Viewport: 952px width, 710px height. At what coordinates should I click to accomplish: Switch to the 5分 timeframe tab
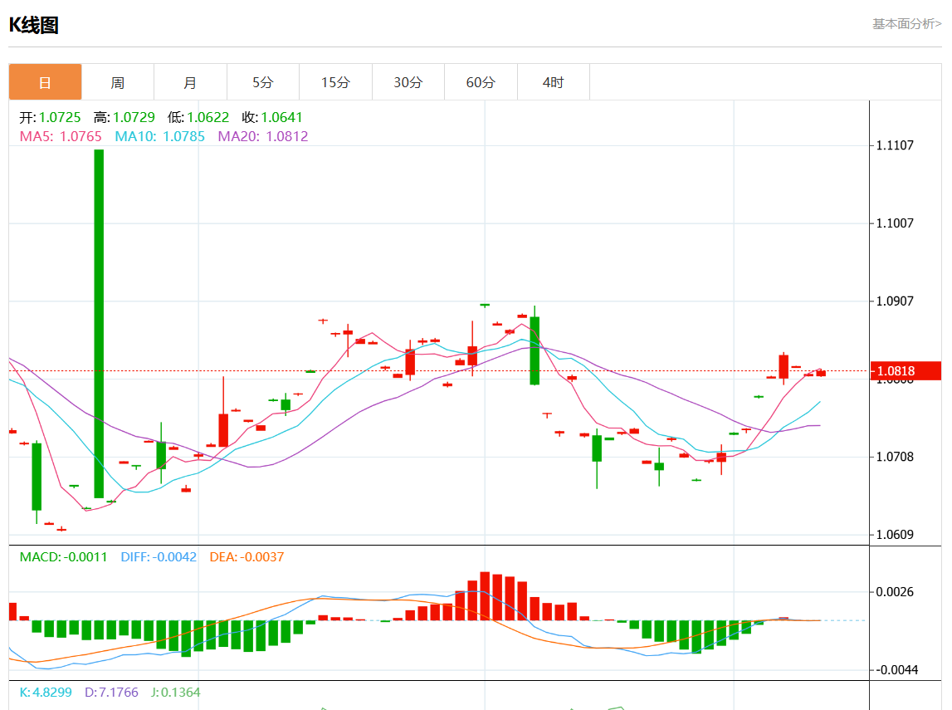click(262, 82)
